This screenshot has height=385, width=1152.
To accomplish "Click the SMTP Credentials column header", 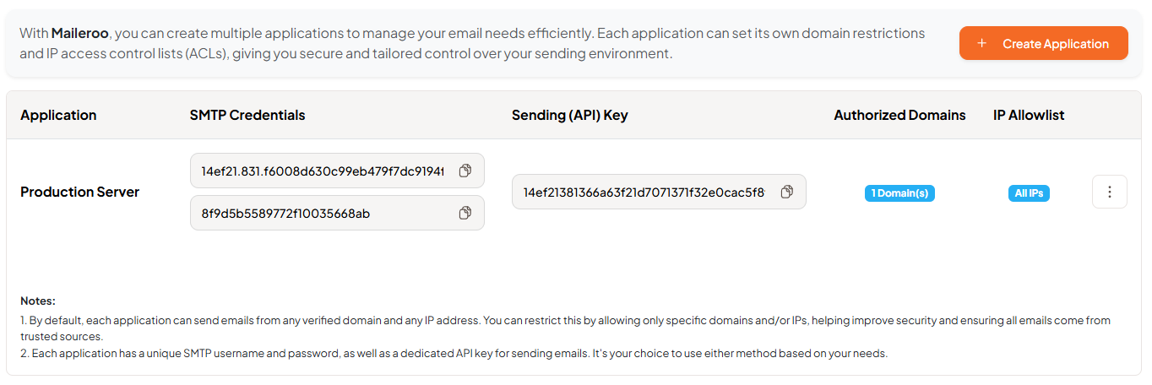I will point(247,115).
